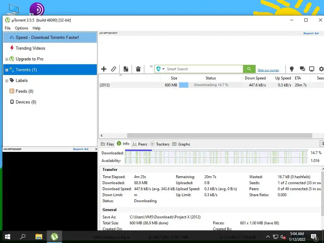The width and height of the screenshot is (324, 243).
Task: Collapse the detail pane chevron button
Action: coord(322,143)
